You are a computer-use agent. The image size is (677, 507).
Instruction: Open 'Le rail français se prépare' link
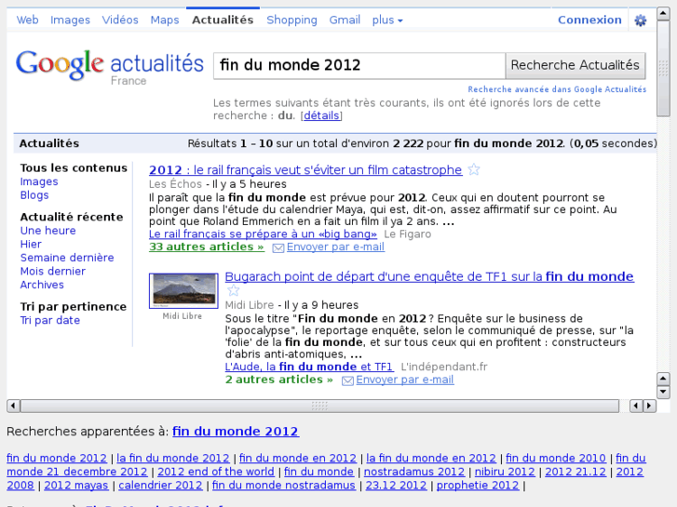click(263, 233)
